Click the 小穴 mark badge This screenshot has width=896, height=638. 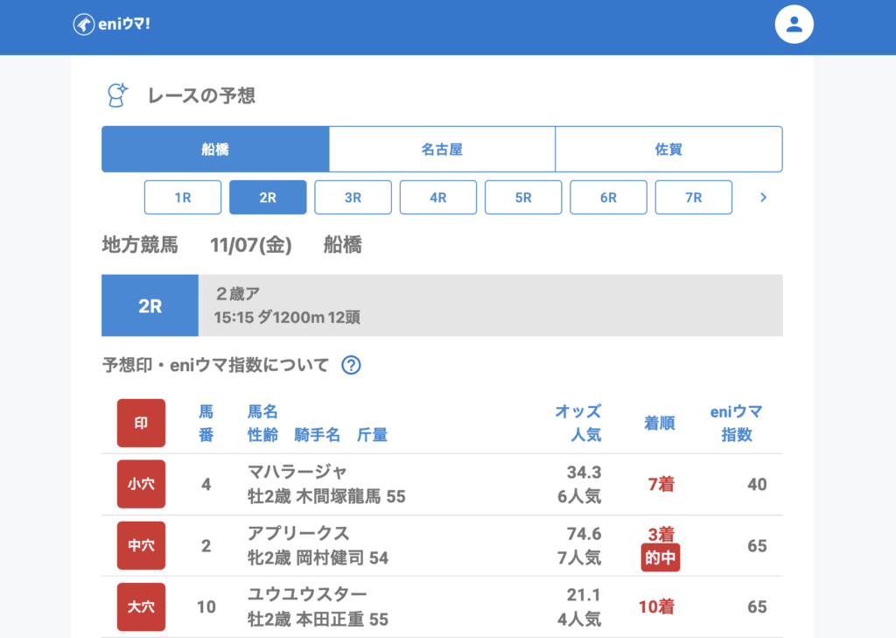coord(141,484)
